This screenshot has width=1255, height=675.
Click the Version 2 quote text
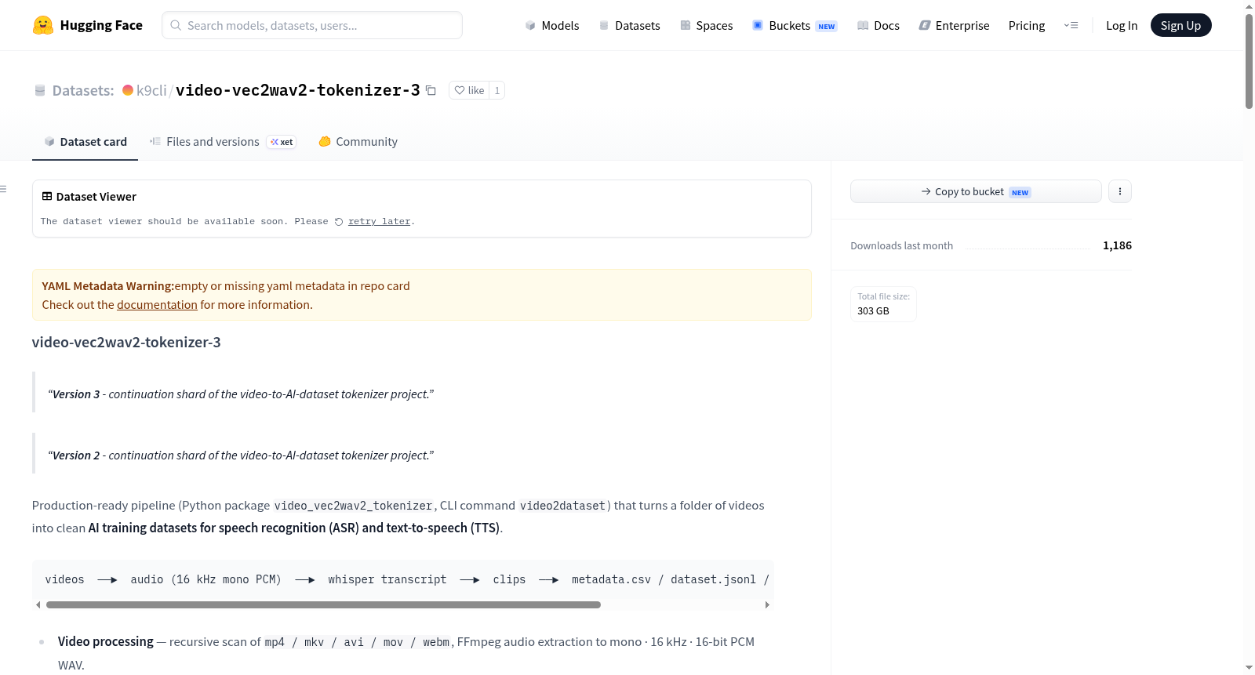[x=241, y=455]
